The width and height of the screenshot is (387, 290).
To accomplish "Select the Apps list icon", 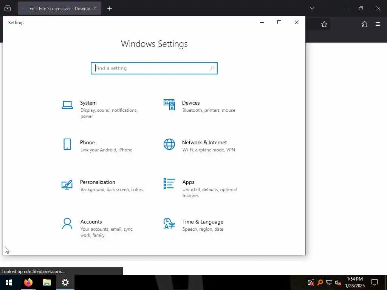I will click(169, 184).
